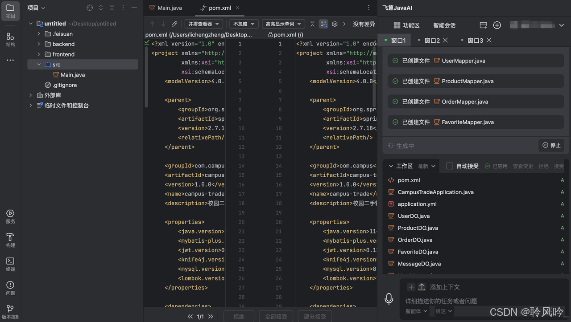Viewport: 571px width, 322px height.
Task: Click the pencil edit icon in diff toolbar
Action: pos(174,24)
